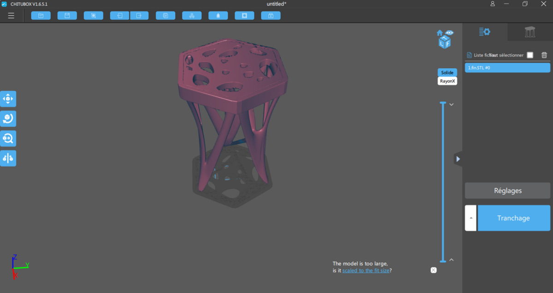Click the middle of vertical layer slider track
Viewport: 553px width, 293px height.
point(443,182)
